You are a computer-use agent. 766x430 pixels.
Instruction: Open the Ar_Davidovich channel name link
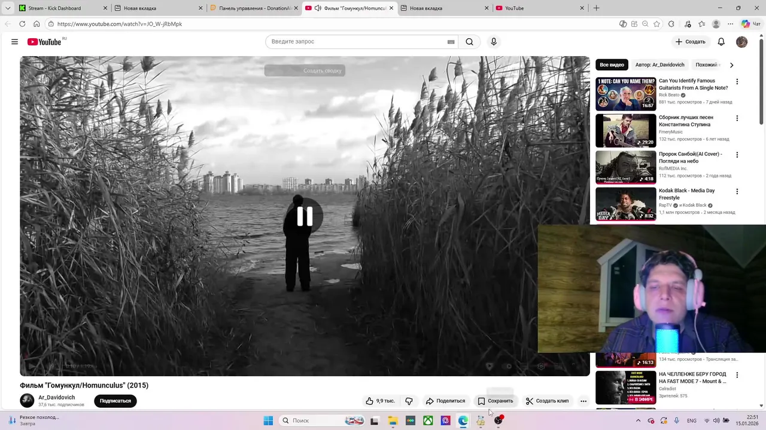tap(57, 397)
